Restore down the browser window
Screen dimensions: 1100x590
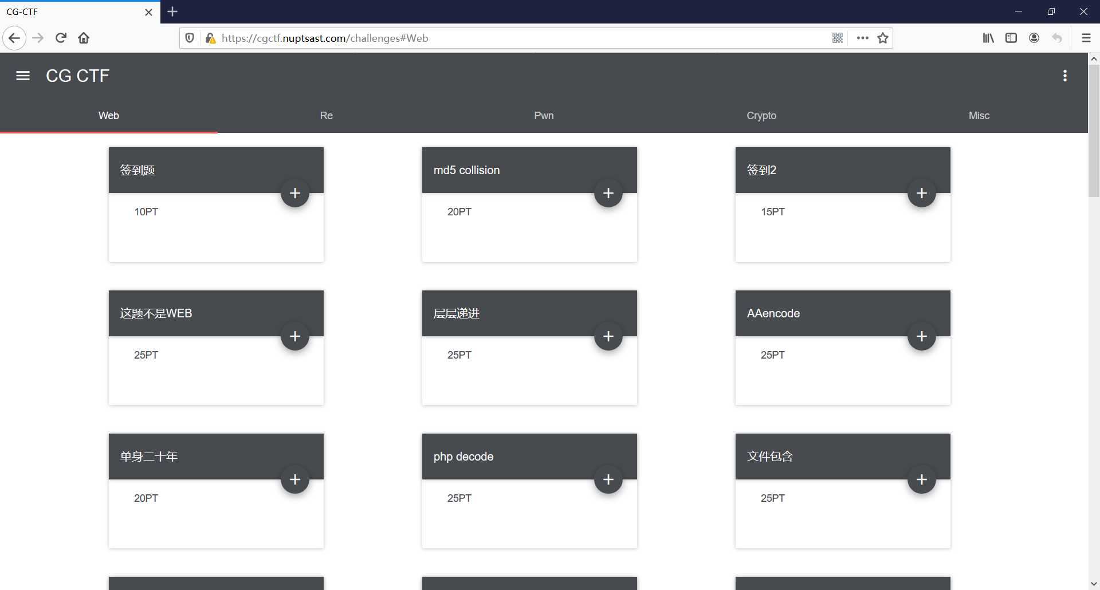1051,11
